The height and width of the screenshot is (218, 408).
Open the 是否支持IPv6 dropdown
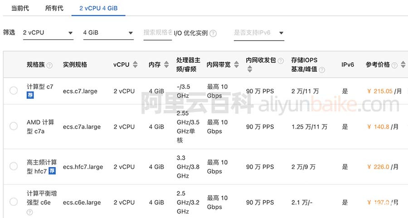tap(259, 33)
